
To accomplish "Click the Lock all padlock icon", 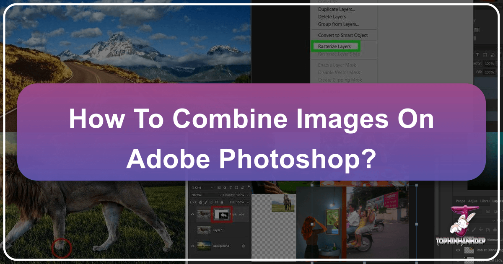I will 222,202.
